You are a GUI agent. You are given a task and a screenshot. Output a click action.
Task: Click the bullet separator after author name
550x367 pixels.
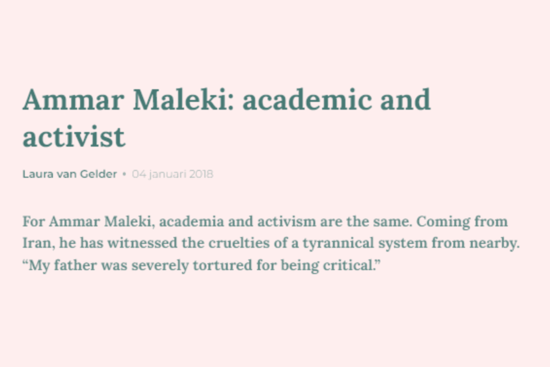124,174
